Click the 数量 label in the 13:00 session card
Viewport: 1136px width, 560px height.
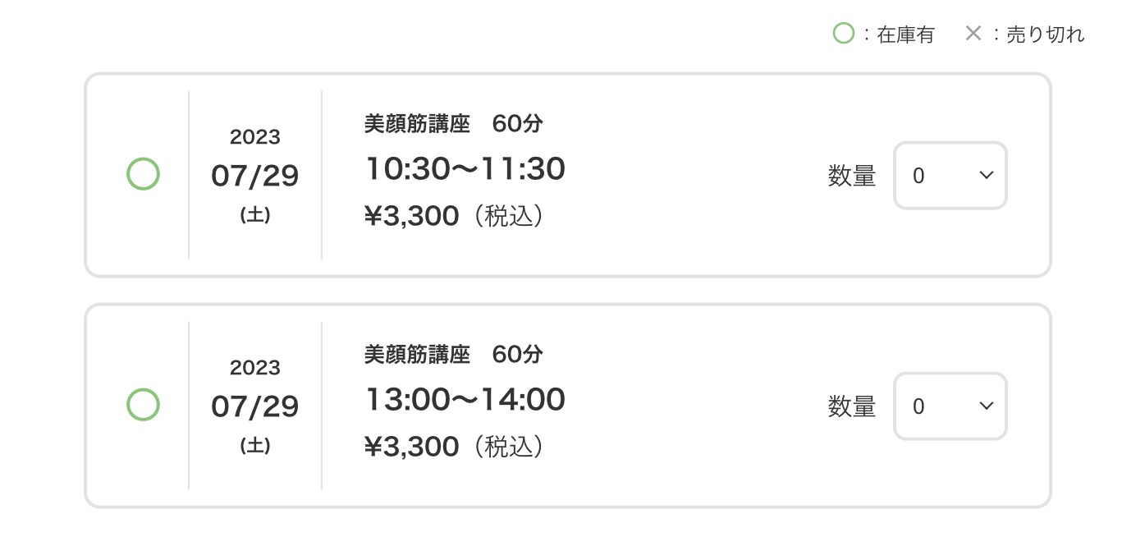(852, 406)
